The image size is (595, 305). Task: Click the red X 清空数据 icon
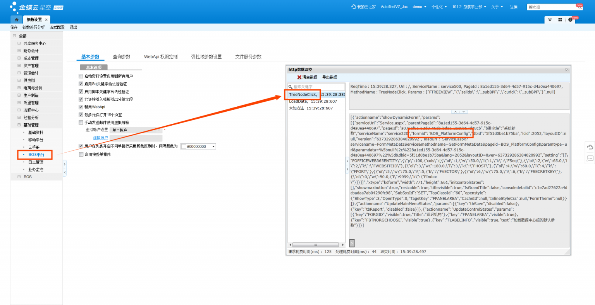pyautogui.click(x=299, y=77)
